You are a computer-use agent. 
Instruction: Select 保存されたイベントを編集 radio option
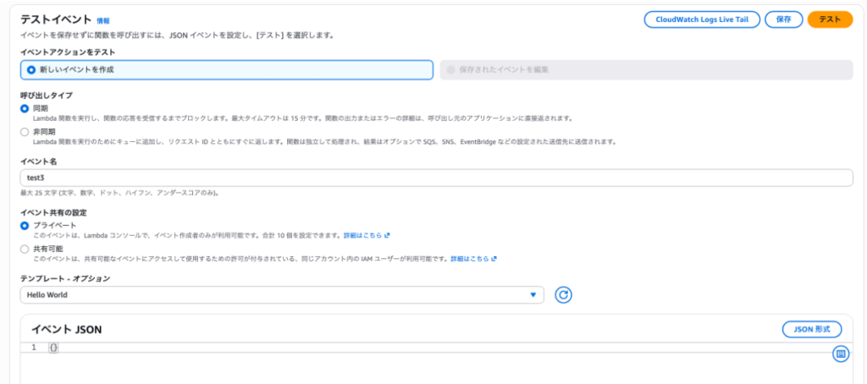(646, 69)
